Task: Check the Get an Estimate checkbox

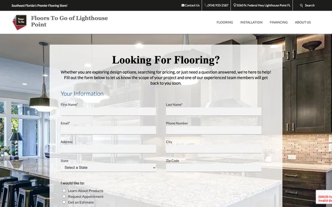Action: click(64, 202)
